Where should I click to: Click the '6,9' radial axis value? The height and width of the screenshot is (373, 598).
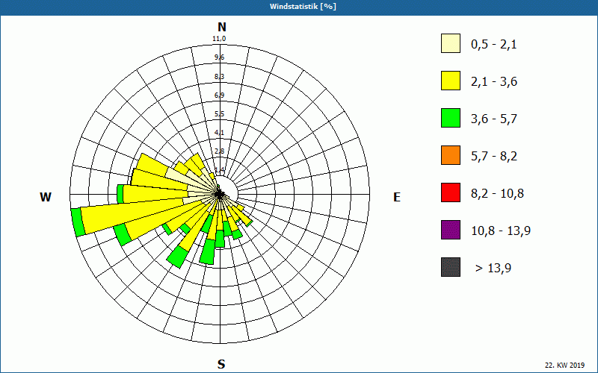pyautogui.click(x=219, y=95)
